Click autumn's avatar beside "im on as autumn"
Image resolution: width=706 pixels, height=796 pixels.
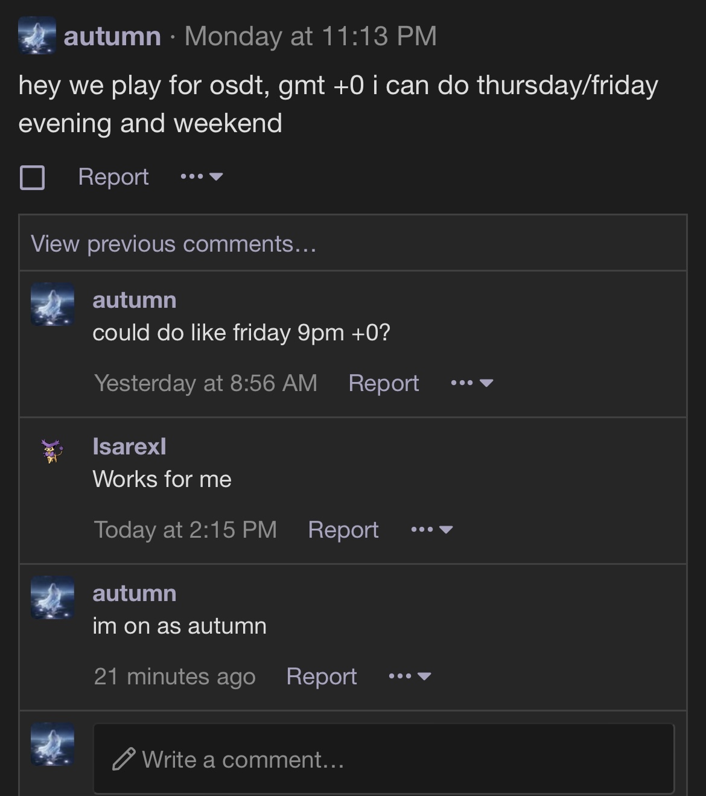(52, 597)
